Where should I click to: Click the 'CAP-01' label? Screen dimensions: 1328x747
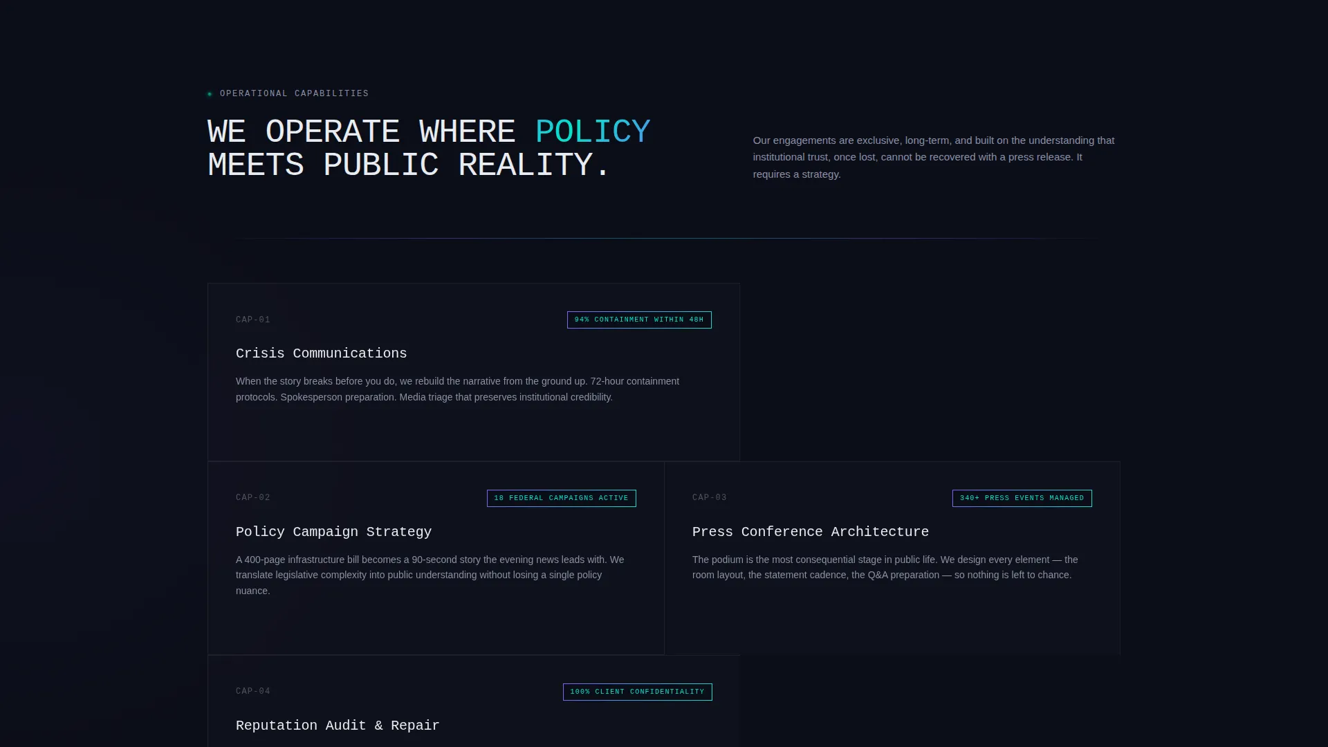coord(253,320)
